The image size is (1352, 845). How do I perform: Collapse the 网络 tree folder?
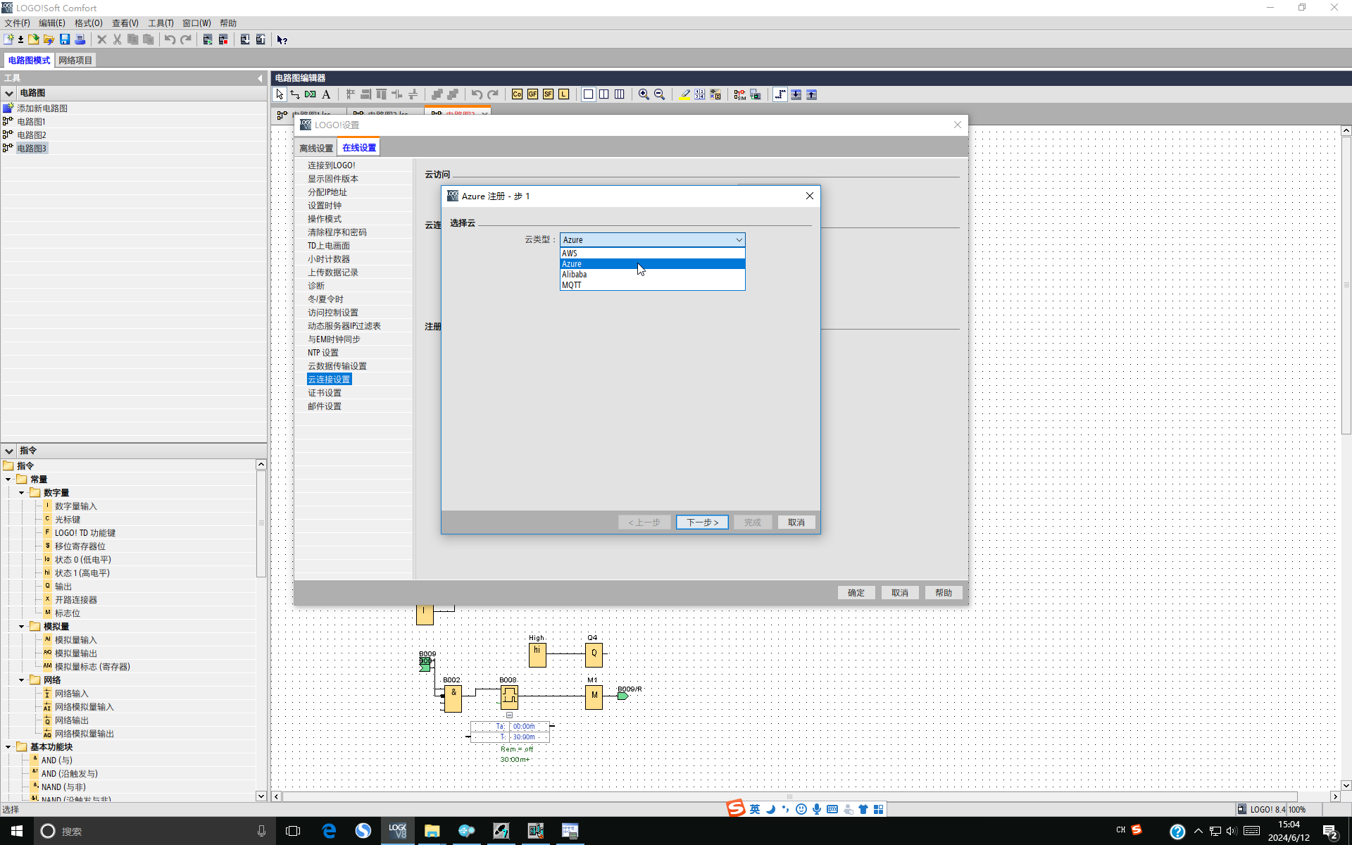[22, 680]
